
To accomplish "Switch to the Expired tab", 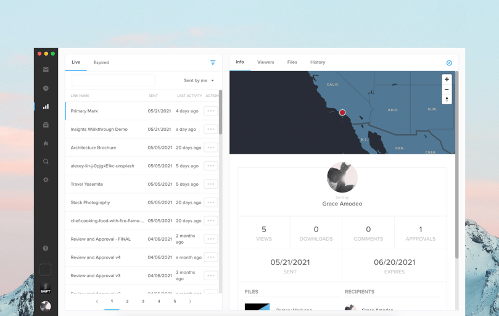I will 101,62.
